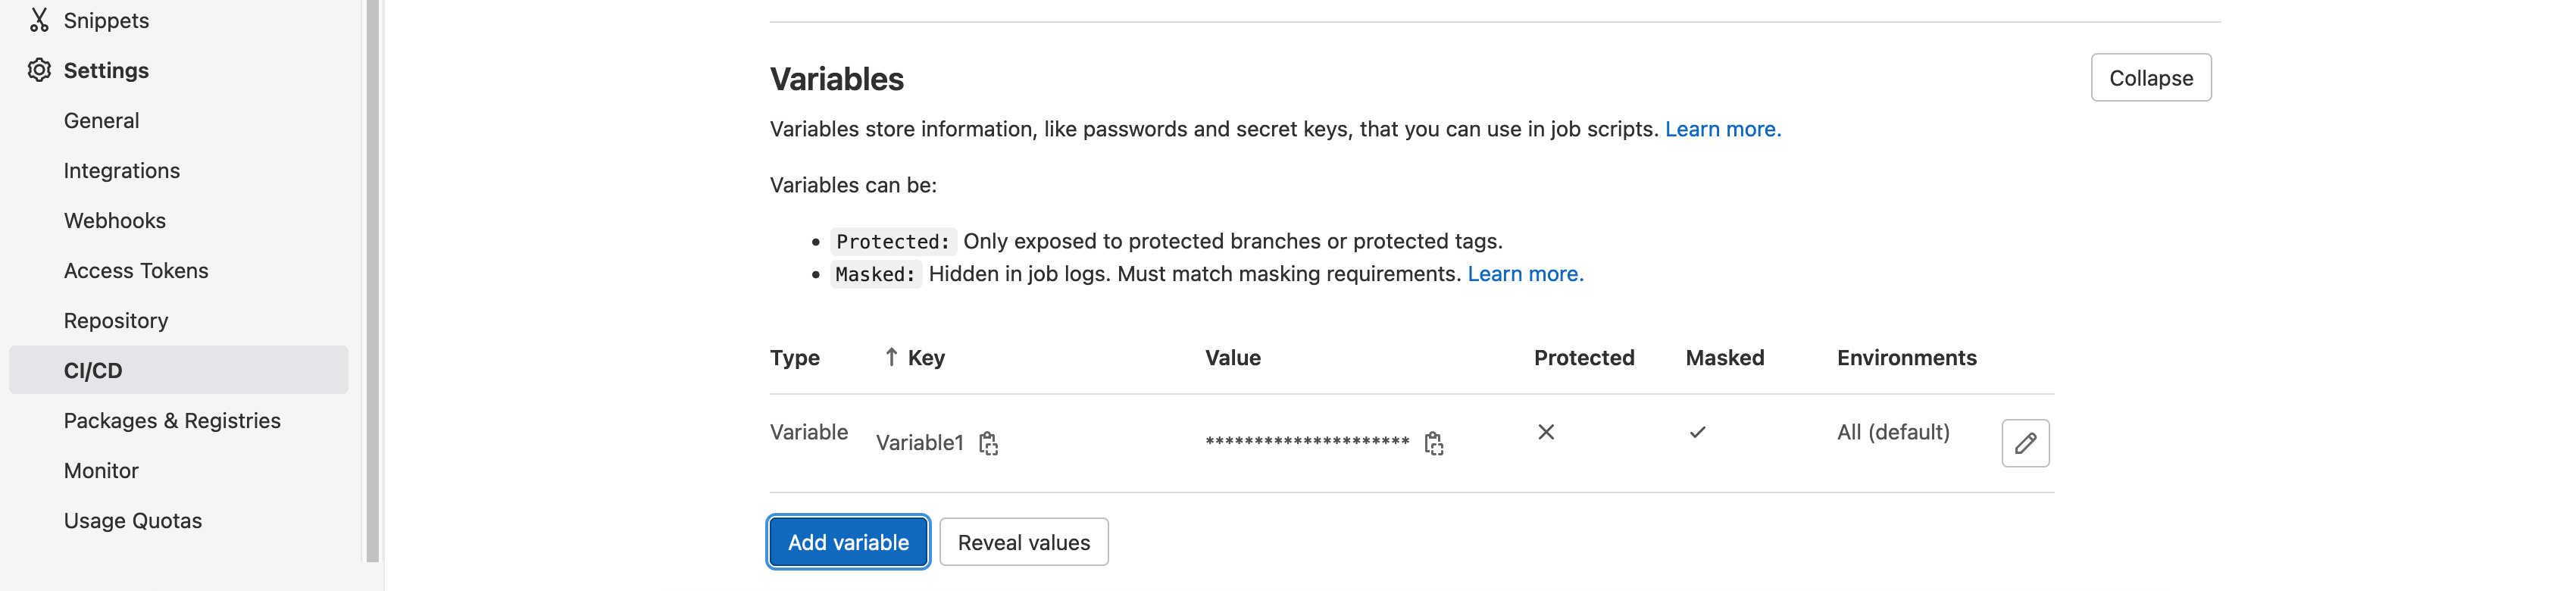Viewport: 2576px width, 591px height.
Task: Click the sidebar vertical scrollbar
Action: click(372, 280)
